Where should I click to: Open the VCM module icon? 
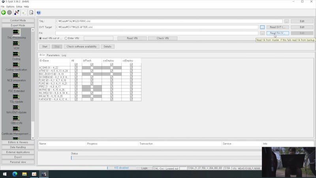(16, 43)
